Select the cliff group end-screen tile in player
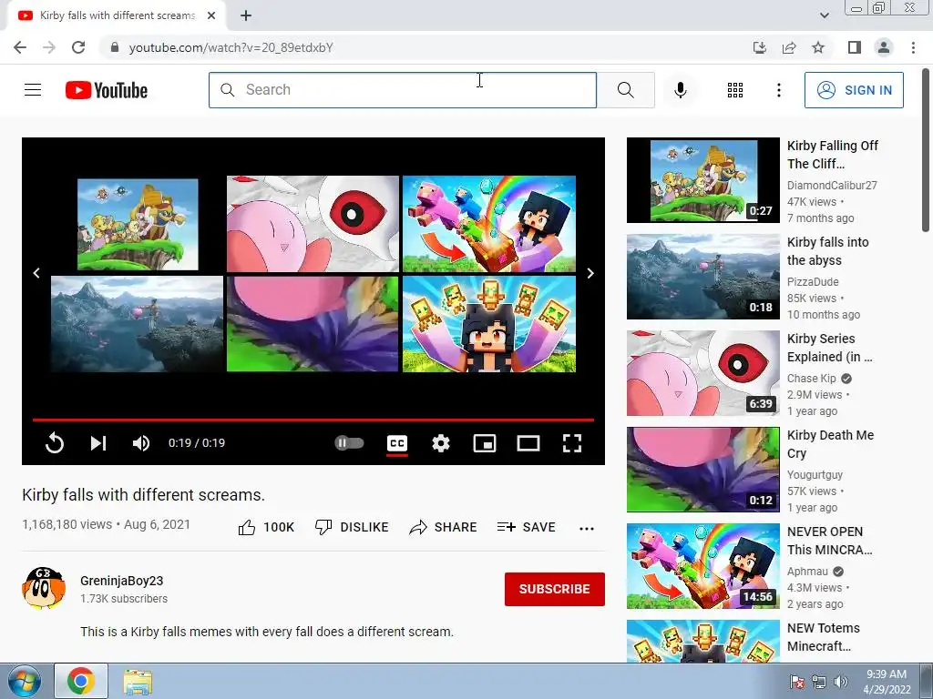The image size is (933, 699). point(138,224)
